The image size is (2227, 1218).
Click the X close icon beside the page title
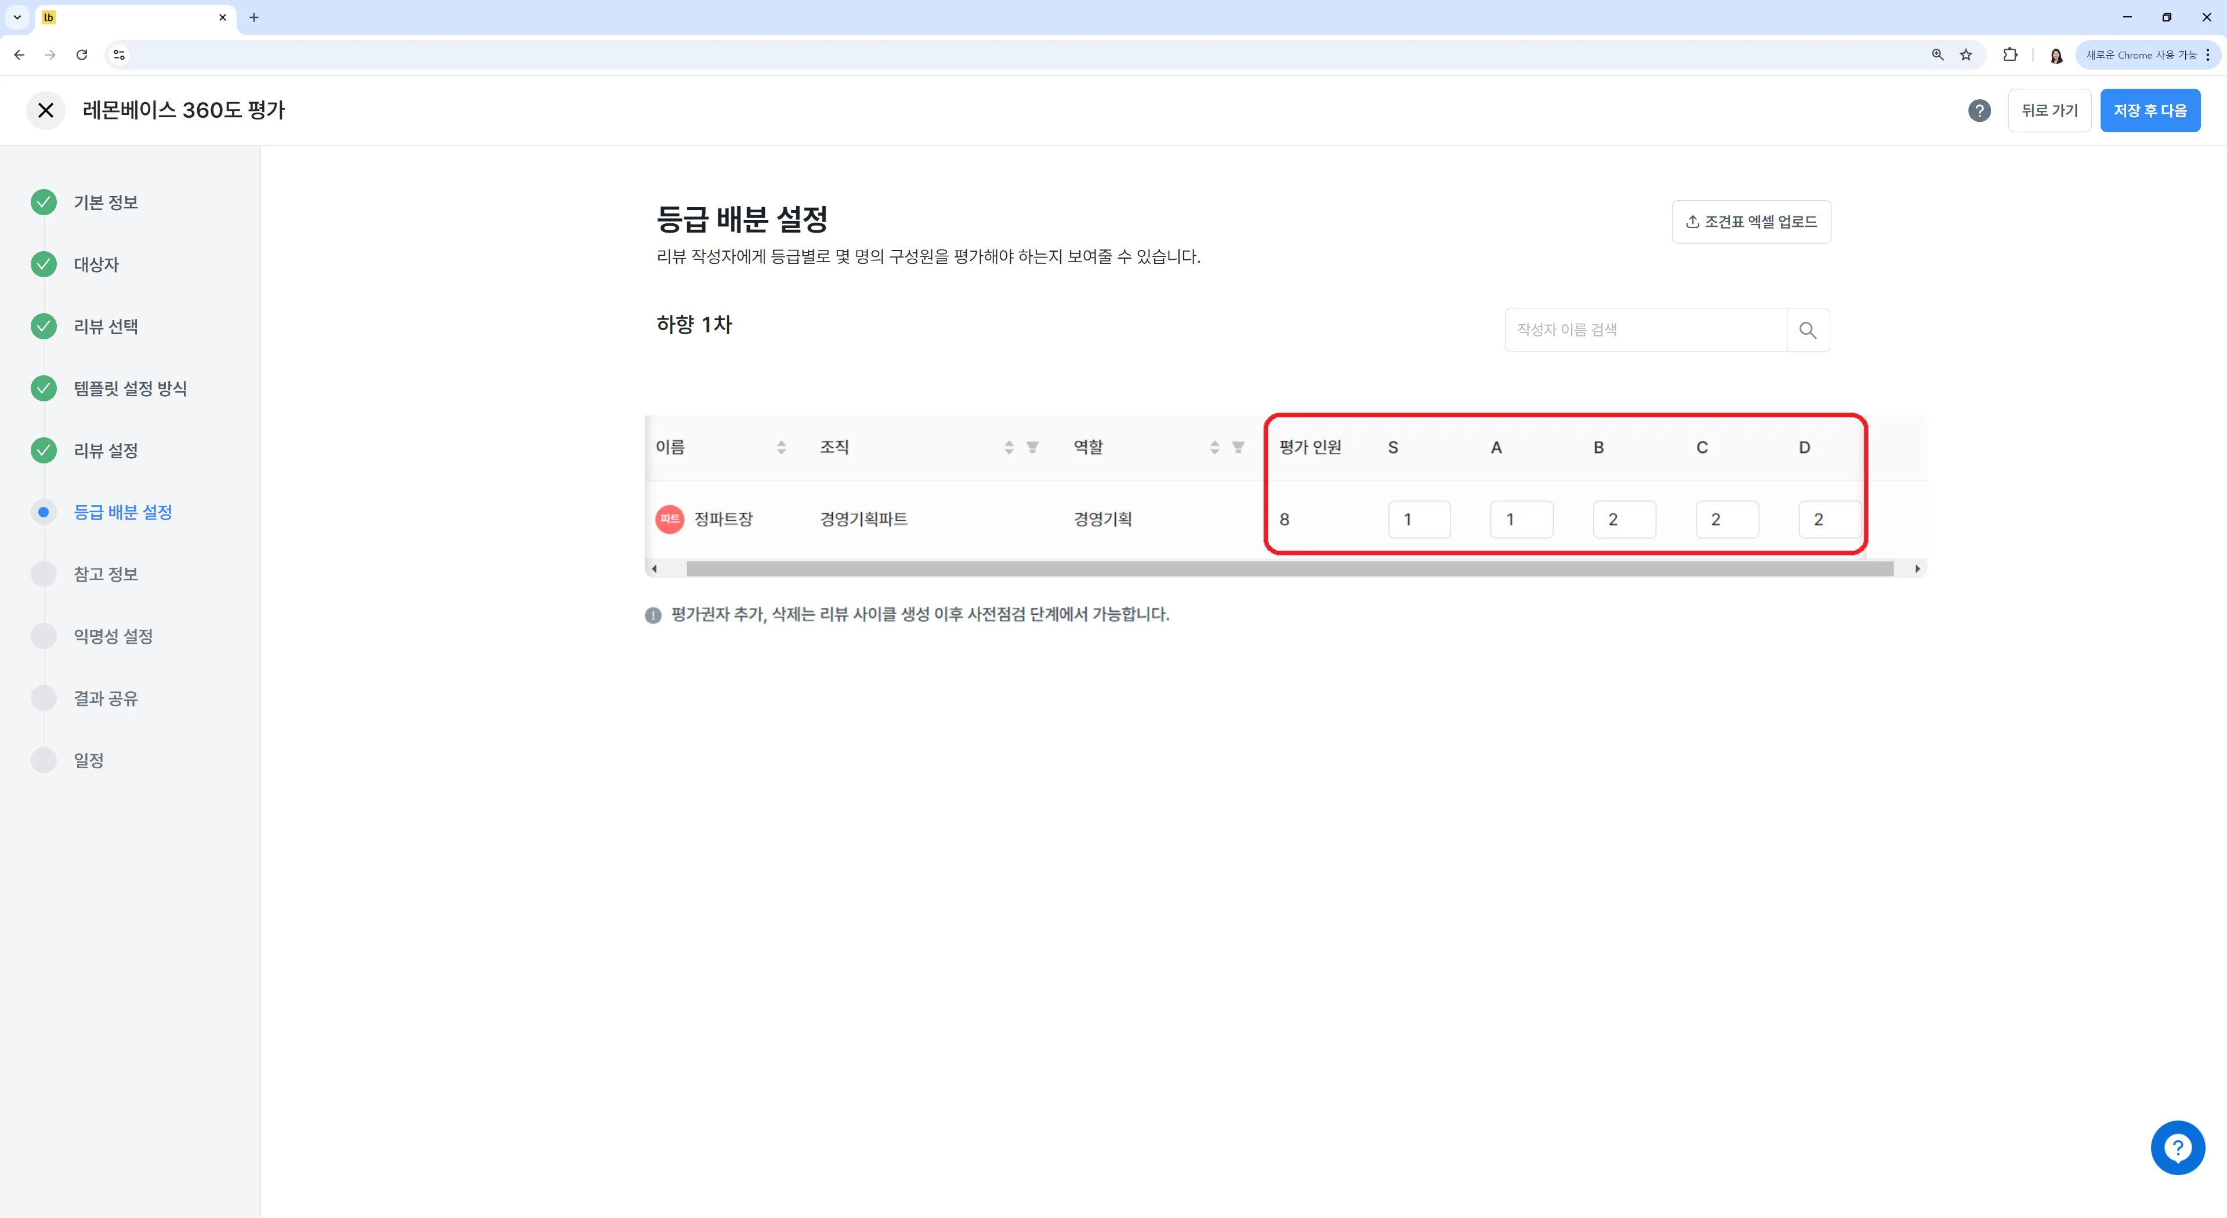46,111
